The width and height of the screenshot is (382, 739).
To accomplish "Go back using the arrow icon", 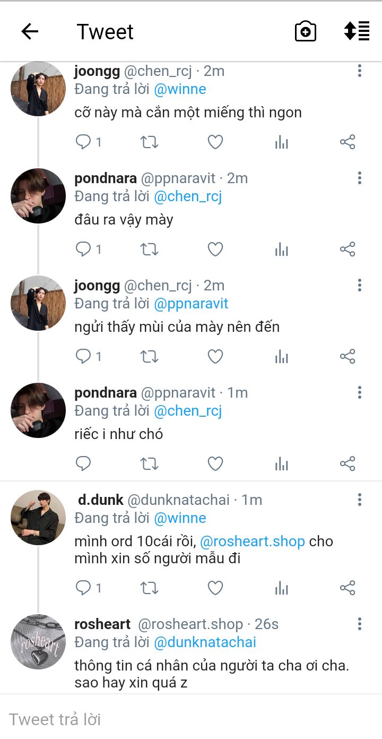I will (30, 32).
